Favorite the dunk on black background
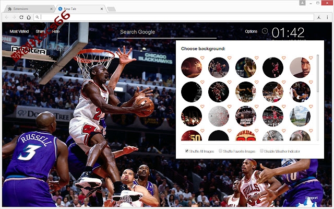The width and height of the screenshot is (334, 209). [x=284, y=58]
